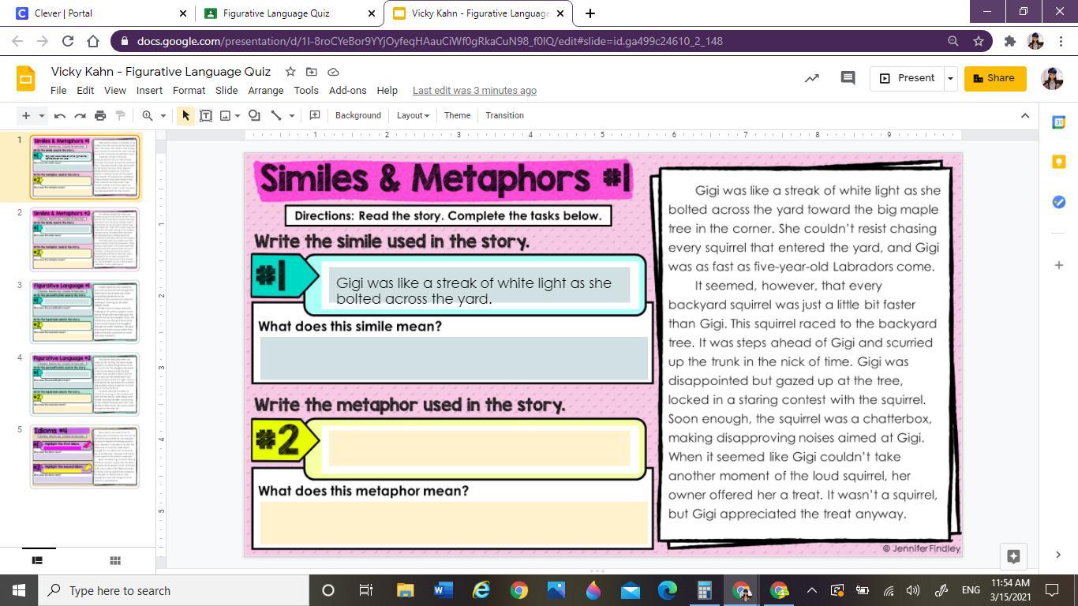1078x606 pixels.
Task: Open the Help menu
Action: point(387,91)
